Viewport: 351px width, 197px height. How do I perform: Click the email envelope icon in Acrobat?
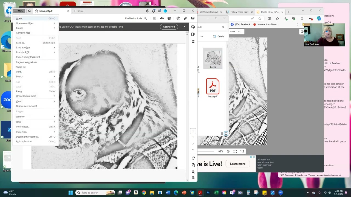pyautogui.click(x=193, y=18)
